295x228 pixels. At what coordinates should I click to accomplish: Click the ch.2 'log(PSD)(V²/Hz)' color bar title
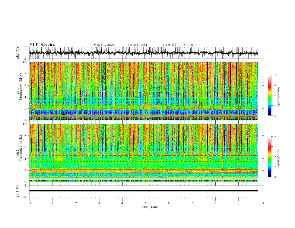(x=279, y=158)
